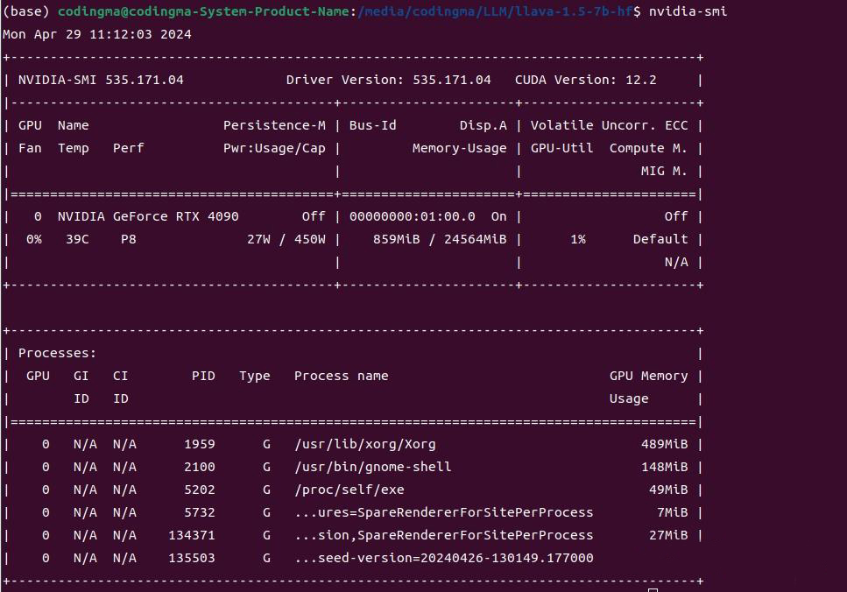Click compute mode 'Default'
Image resolution: width=847 pixels, height=592 pixels.
coord(660,239)
